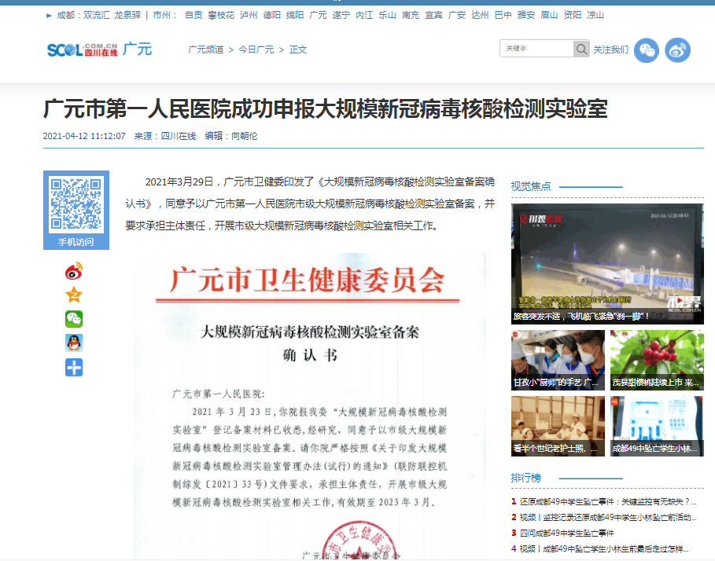
Task: Go to 广元频道 in breadcrumb
Action: [206, 49]
